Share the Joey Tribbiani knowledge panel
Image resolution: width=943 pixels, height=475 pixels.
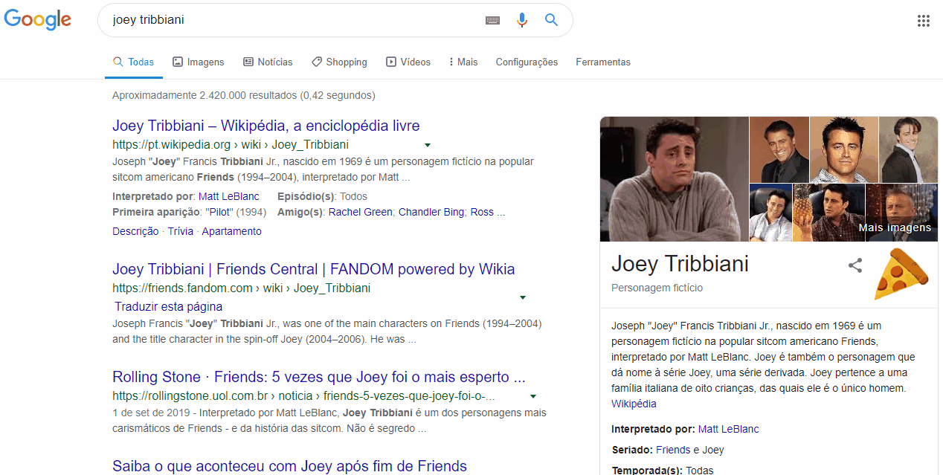coord(855,265)
